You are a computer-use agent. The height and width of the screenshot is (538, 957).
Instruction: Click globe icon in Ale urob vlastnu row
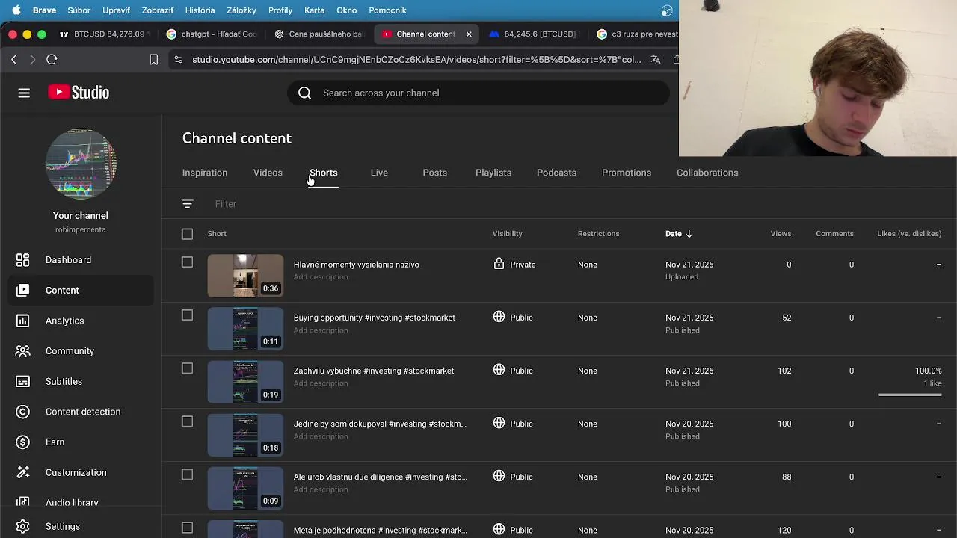[499, 476]
